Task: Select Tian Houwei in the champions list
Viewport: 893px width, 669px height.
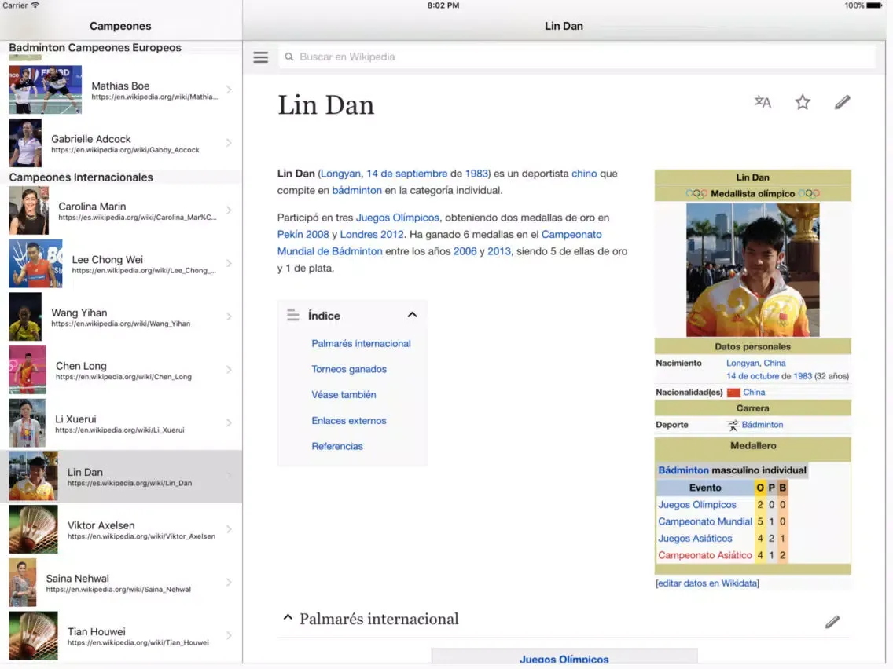Action: coord(121,635)
